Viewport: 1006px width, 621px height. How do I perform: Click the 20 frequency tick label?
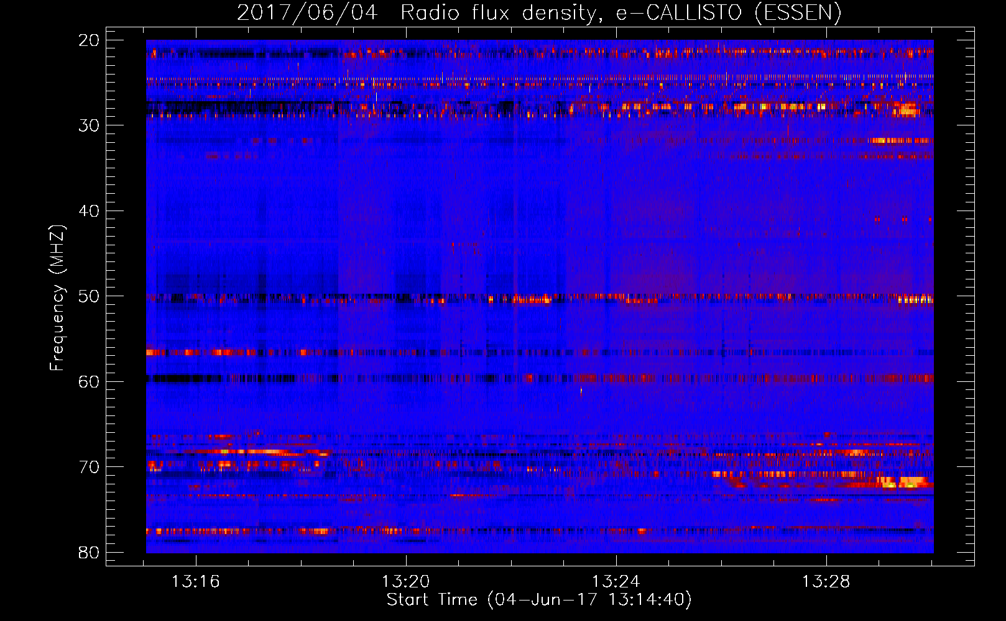[x=89, y=40]
